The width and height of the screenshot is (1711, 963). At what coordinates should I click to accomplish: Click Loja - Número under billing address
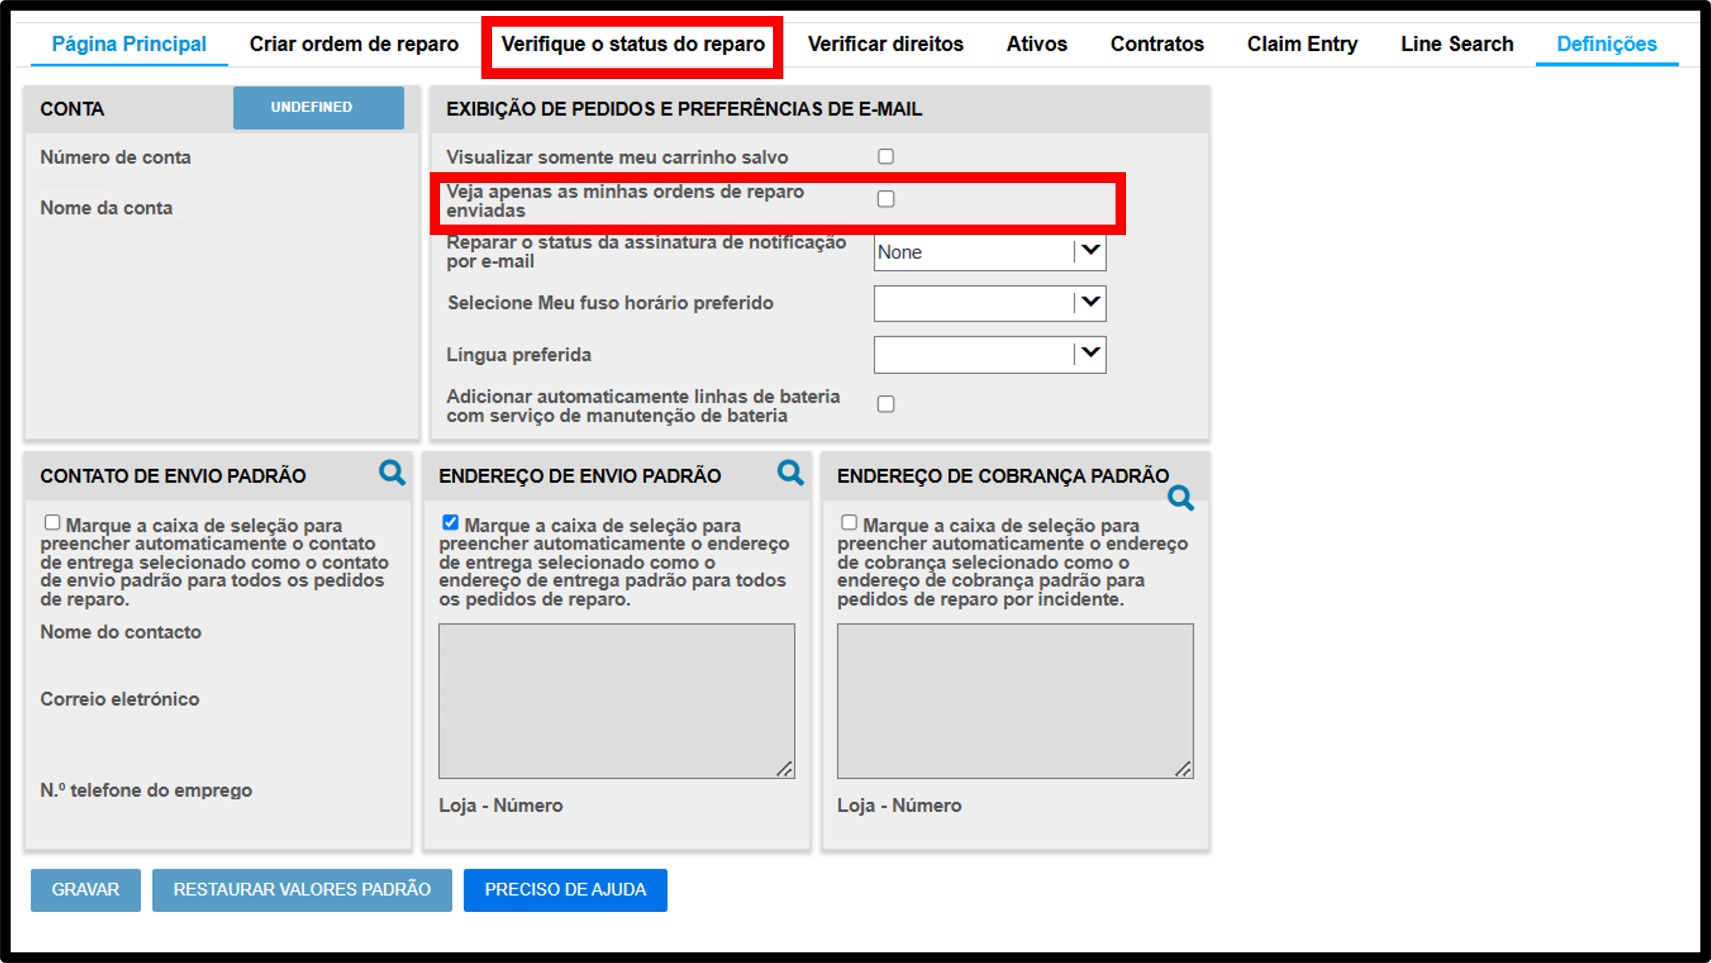click(x=899, y=805)
